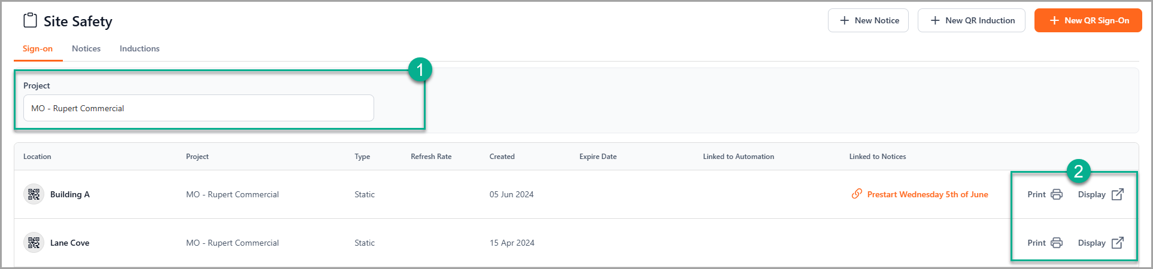Select the Sign-on tab
This screenshot has width=1153, height=269.
coord(38,48)
